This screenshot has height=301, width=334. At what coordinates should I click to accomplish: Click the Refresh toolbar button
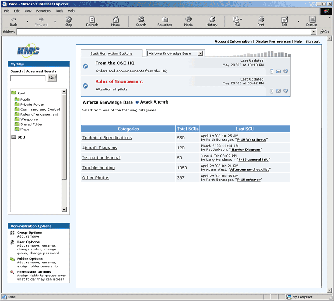pyautogui.click(x=92, y=21)
